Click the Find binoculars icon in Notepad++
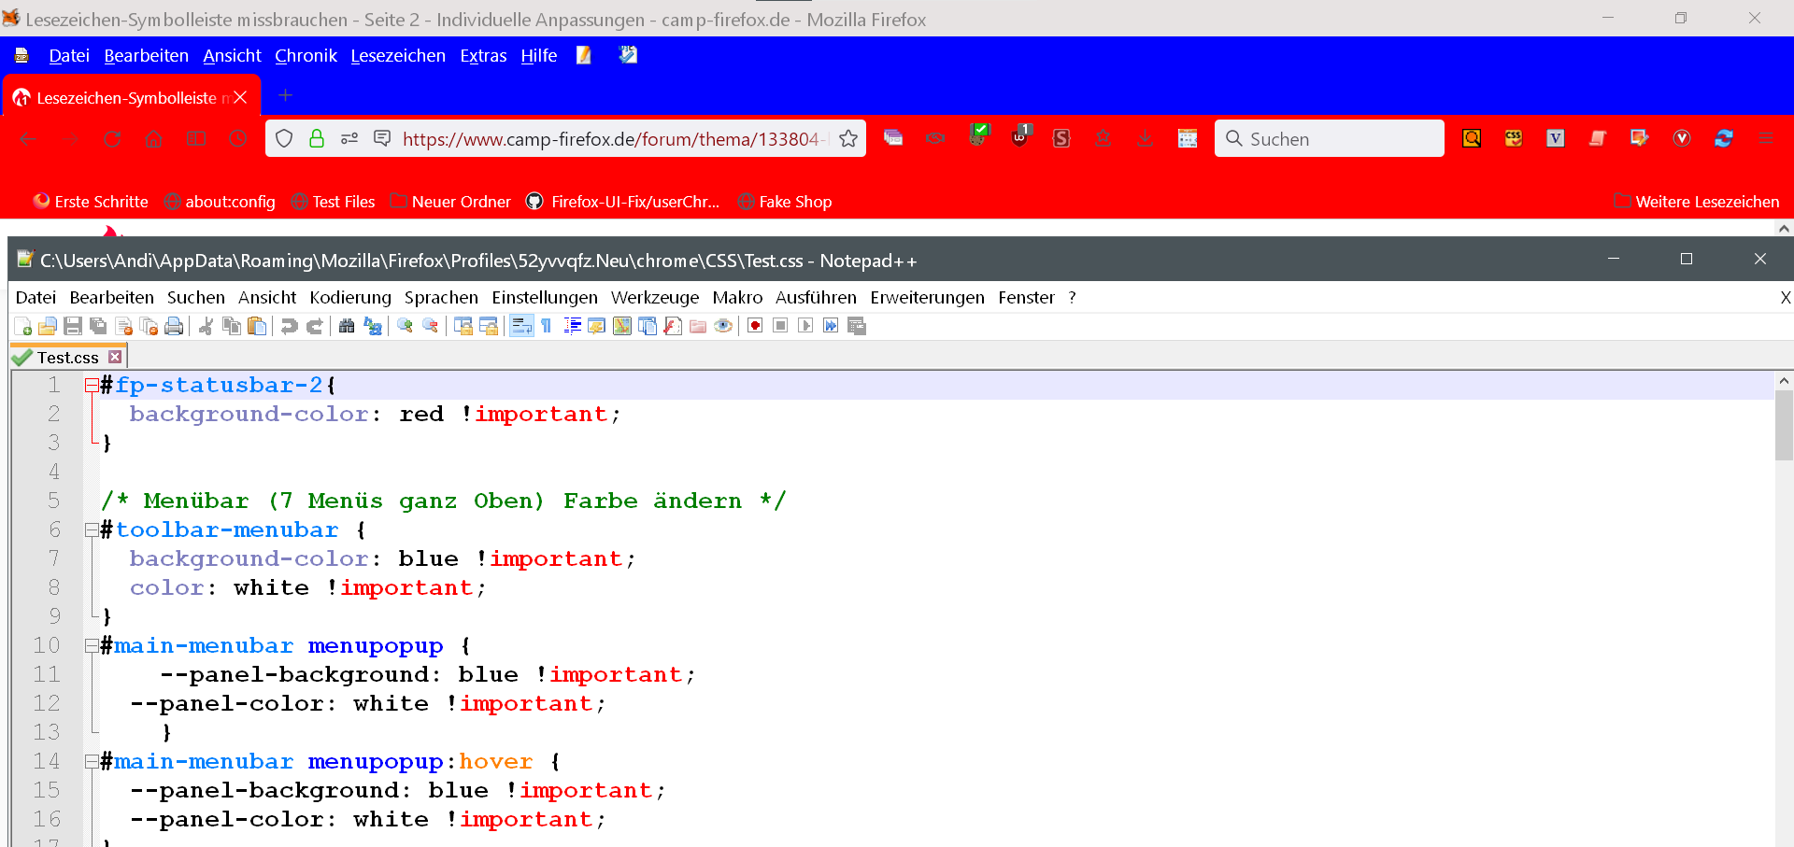1794x847 pixels. (x=347, y=326)
